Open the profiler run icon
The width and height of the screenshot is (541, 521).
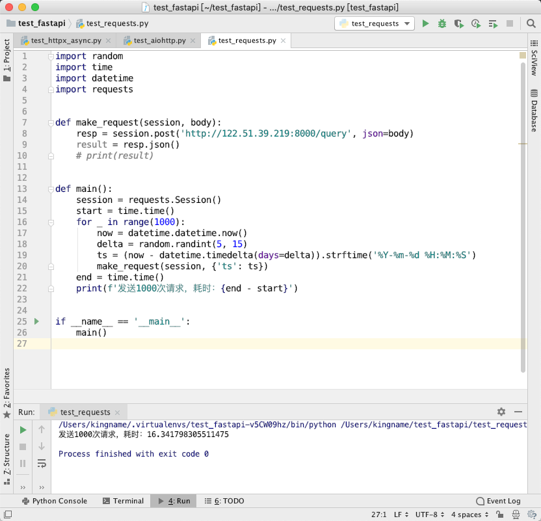(x=476, y=23)
